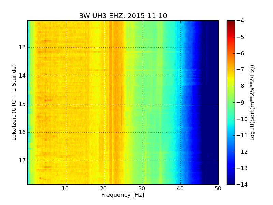Image resolution: width=273 pixels, height=205 pixels.
Task: Click the plot title 'BW UH3 EHZ: 2015-11-10'
Action: point(123,16)
